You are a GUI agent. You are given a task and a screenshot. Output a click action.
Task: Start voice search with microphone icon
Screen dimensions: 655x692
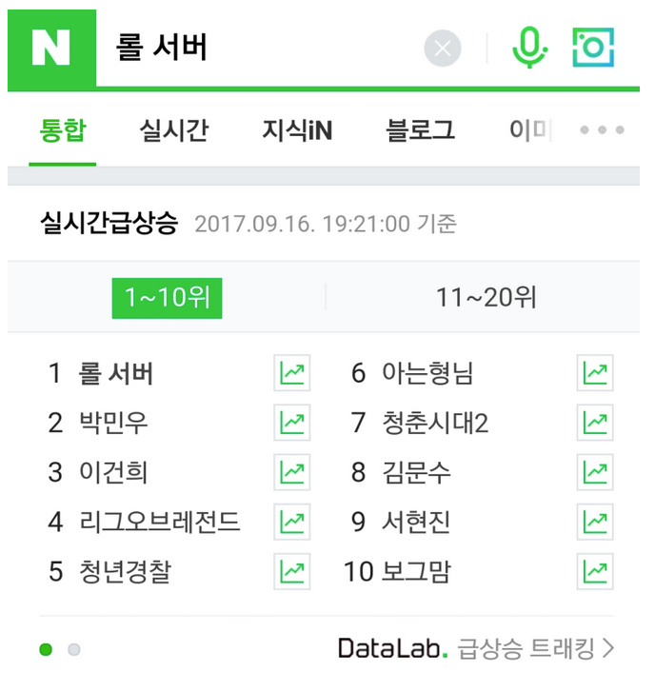529,48
